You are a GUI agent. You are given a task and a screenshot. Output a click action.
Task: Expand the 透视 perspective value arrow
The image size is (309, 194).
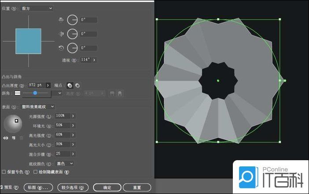(x=95, y=60)
